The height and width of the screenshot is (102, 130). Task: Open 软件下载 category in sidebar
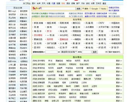(12, 45)
